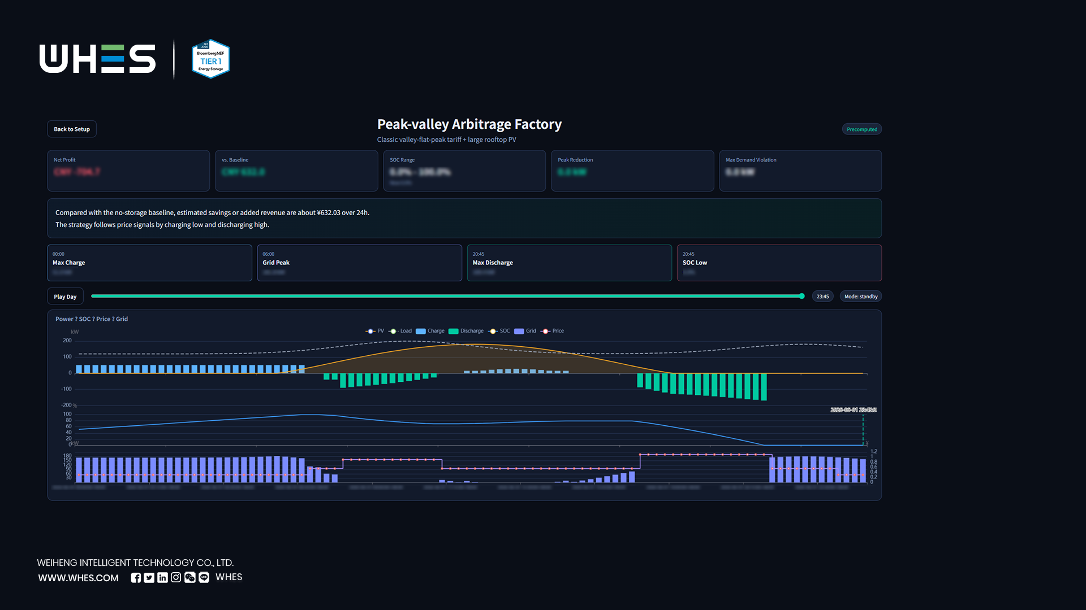Click the LINE icon in footer

204,577
